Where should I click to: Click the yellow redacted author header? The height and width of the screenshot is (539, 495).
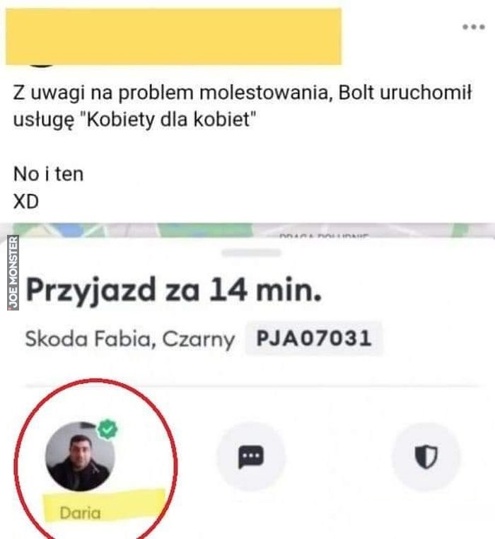(x=173, y=37)
